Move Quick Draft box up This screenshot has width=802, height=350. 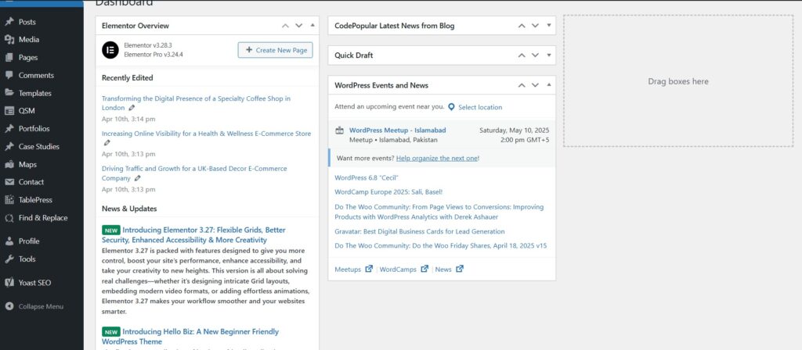click(522, 55)
